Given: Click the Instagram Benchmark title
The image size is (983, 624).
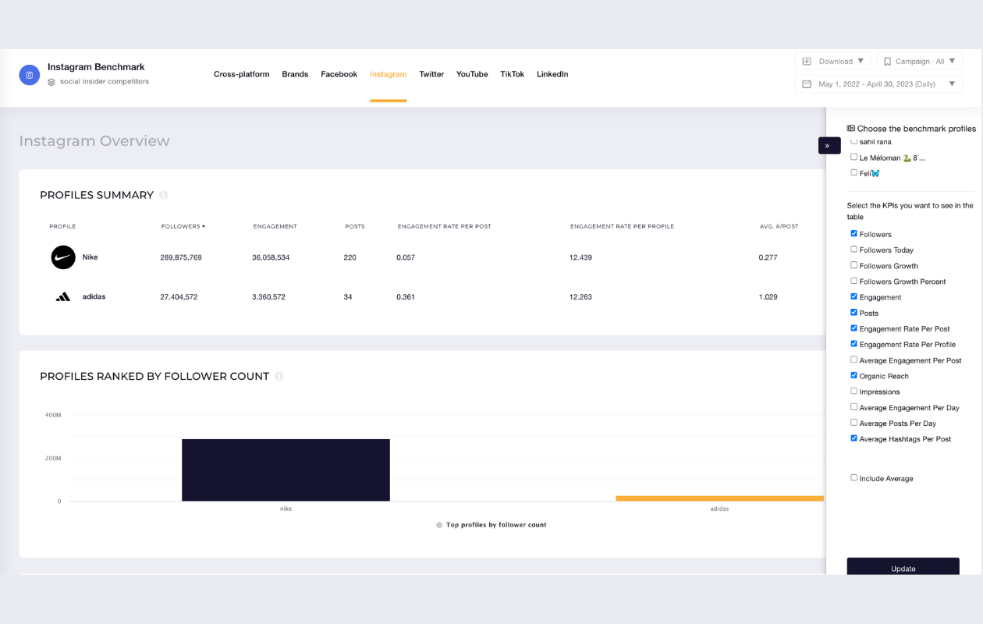Looking at the screenshot, I should pyautogui.click(x=96, y=67).
